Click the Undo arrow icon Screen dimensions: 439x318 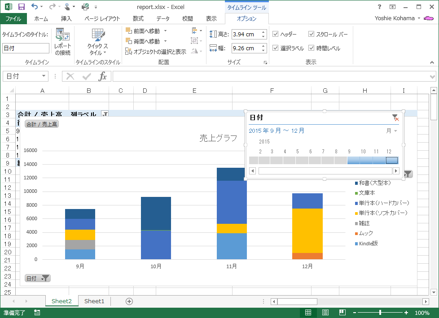point(35,6)
